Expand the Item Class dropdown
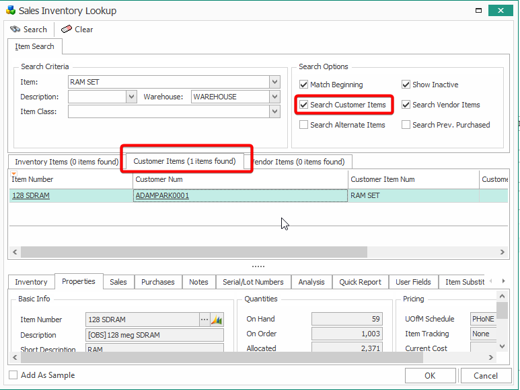Screen dimensions: 520x390 click(x=274, y=111)
